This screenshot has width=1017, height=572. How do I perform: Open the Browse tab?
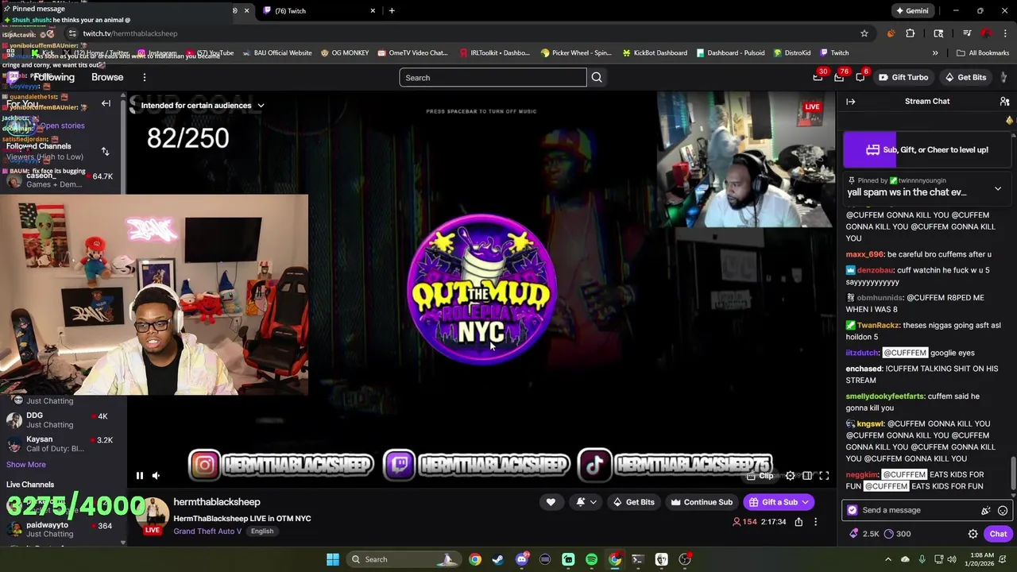point(107,77)
